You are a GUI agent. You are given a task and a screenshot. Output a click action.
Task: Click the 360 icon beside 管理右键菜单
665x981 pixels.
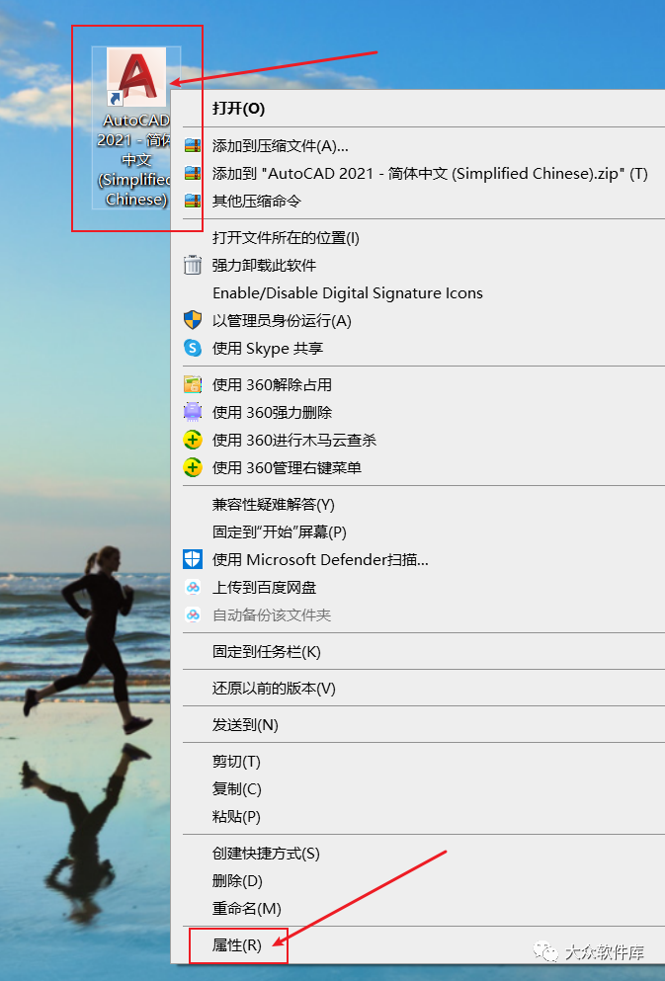point(193,467)
